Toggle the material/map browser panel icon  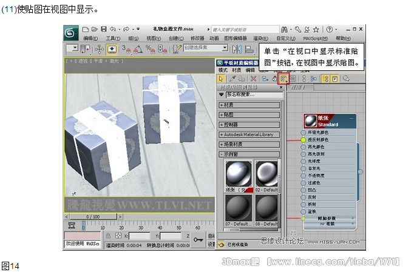[325, 79]
